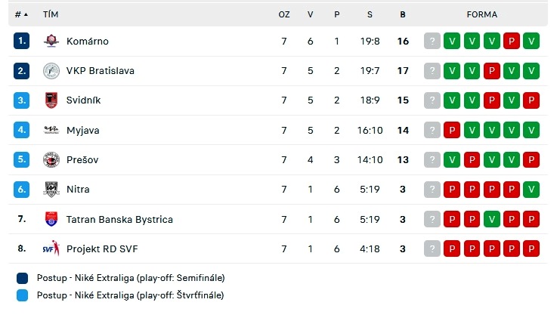
Task: Open the Tatran Banska Bystrica link
Action: pos(119,220)
